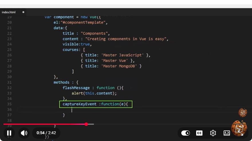This screenshot has height=141, width=252.
Task: Click the unsaved-changes dot on index.html tab
Action: (23, 12)
